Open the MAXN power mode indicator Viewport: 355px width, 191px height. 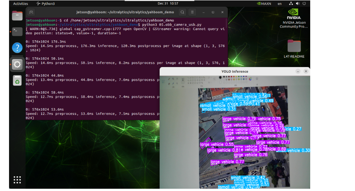coord(264,4)
